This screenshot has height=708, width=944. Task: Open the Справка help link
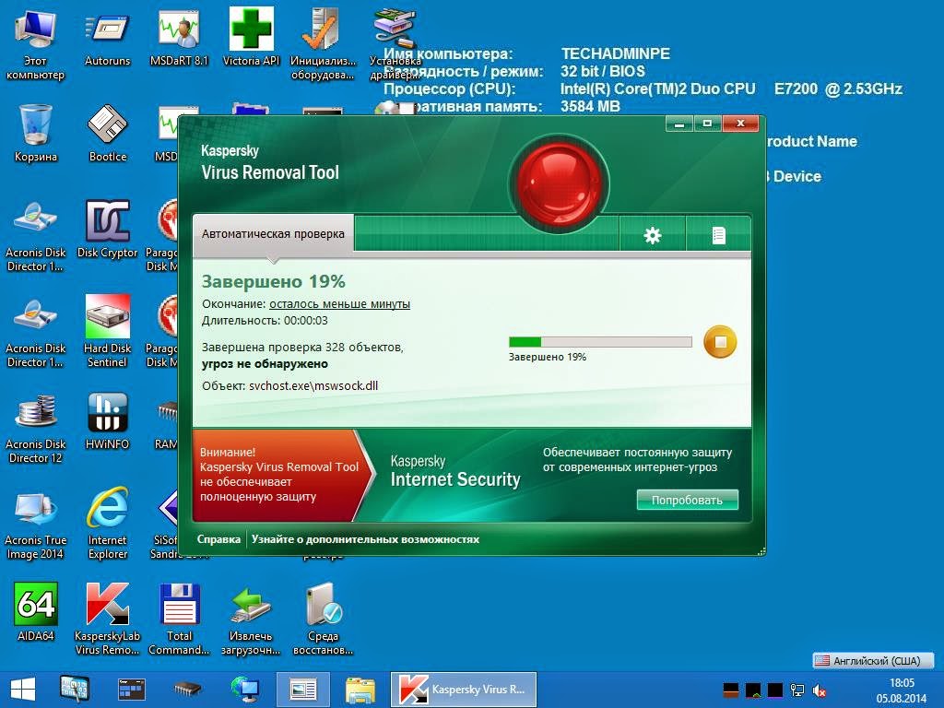[218, 539]
